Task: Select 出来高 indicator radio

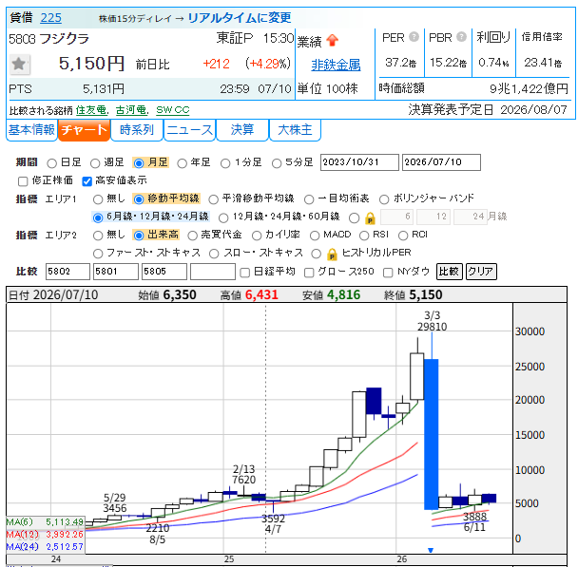Action: pyautogui.click(x=139, y=236)
